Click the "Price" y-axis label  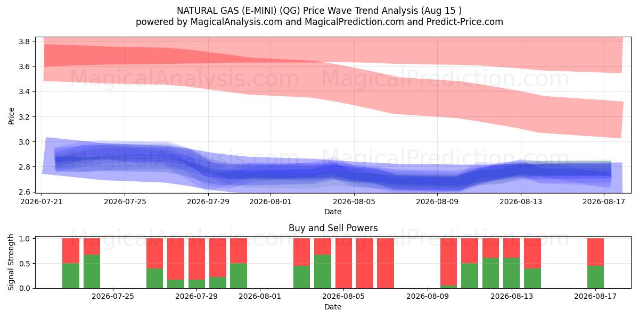(12, 115)
